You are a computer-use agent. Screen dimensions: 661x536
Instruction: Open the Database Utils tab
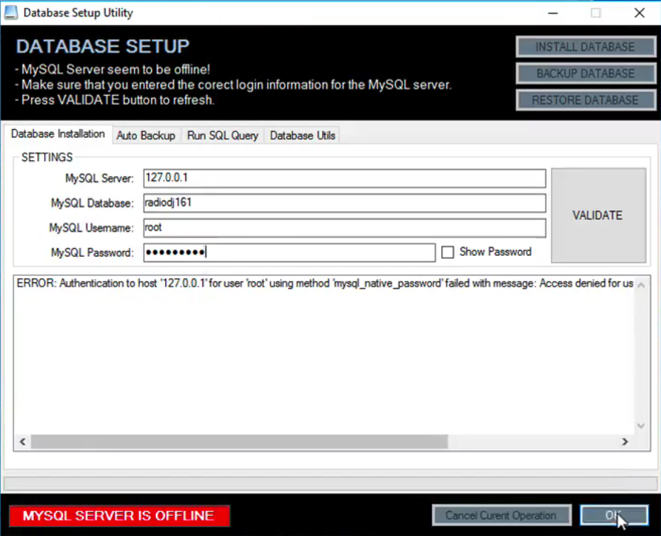(302, 135)
